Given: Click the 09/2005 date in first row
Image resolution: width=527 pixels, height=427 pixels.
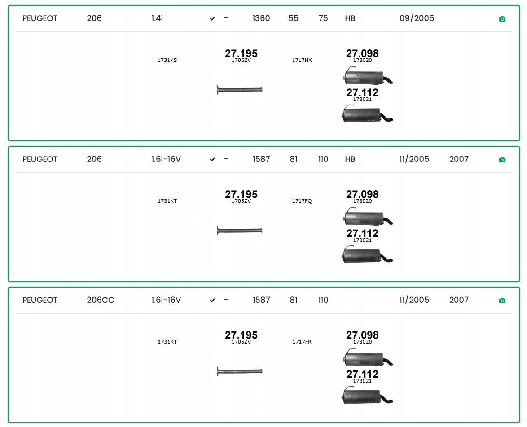Looking at the screenshot, I should click(417, 18).
